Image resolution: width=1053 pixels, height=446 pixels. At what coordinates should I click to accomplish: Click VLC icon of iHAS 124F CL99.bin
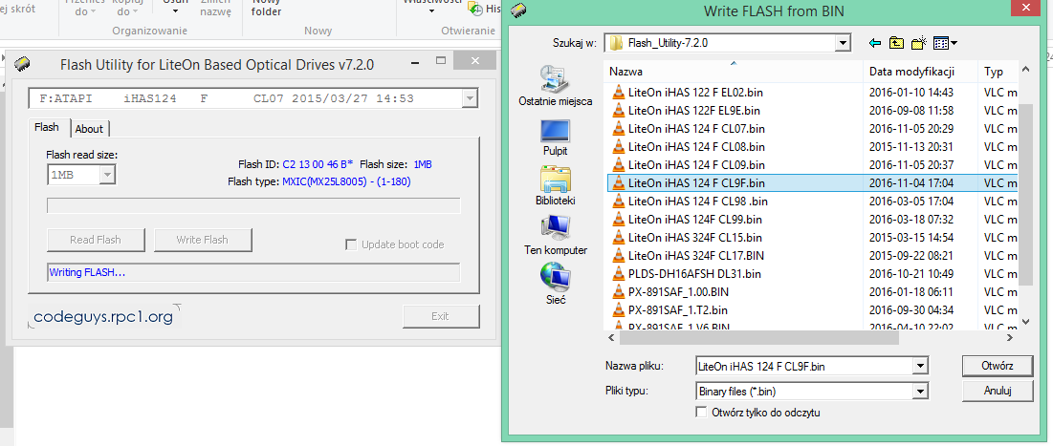pos(619,220)
